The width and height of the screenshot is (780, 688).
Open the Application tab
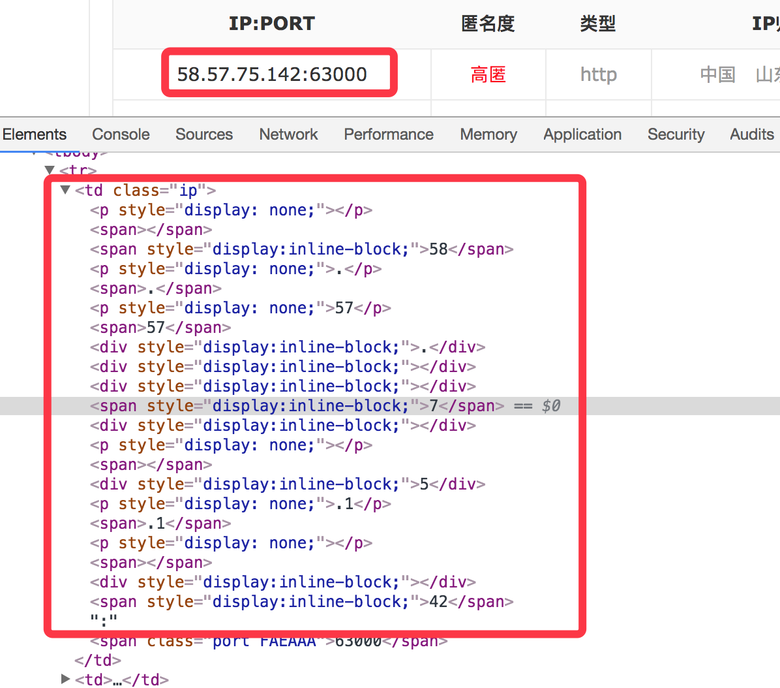click(582, 134)
